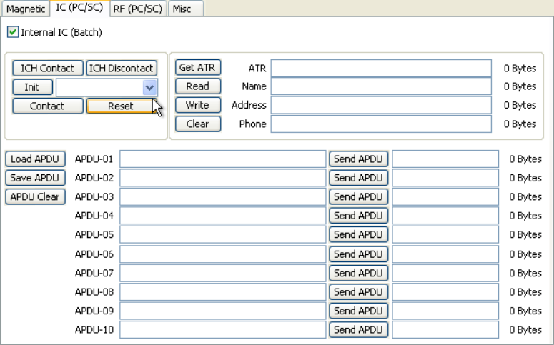Click the APDU-04 response field
The height and width of the screenshot is (345, 554).
[445, 216]
